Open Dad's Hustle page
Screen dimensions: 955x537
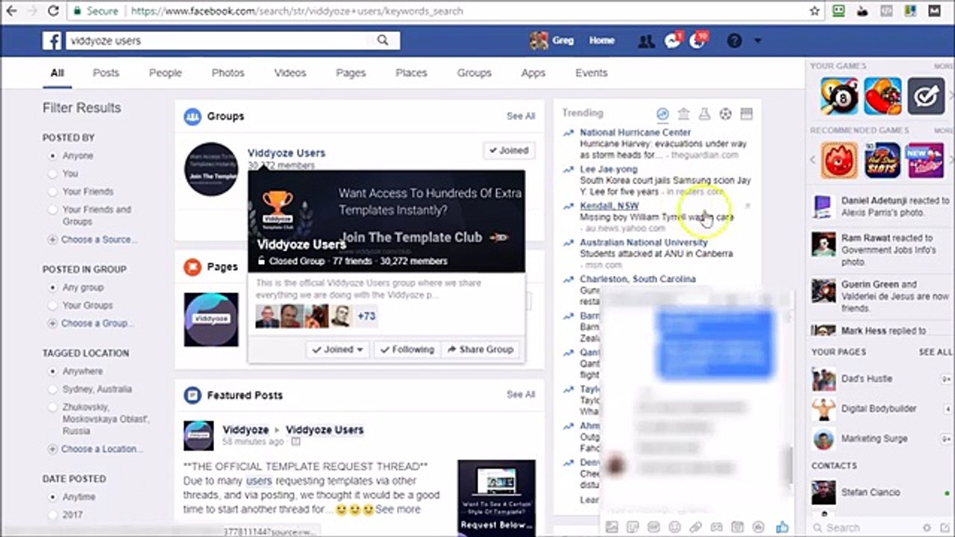(867, 379)
